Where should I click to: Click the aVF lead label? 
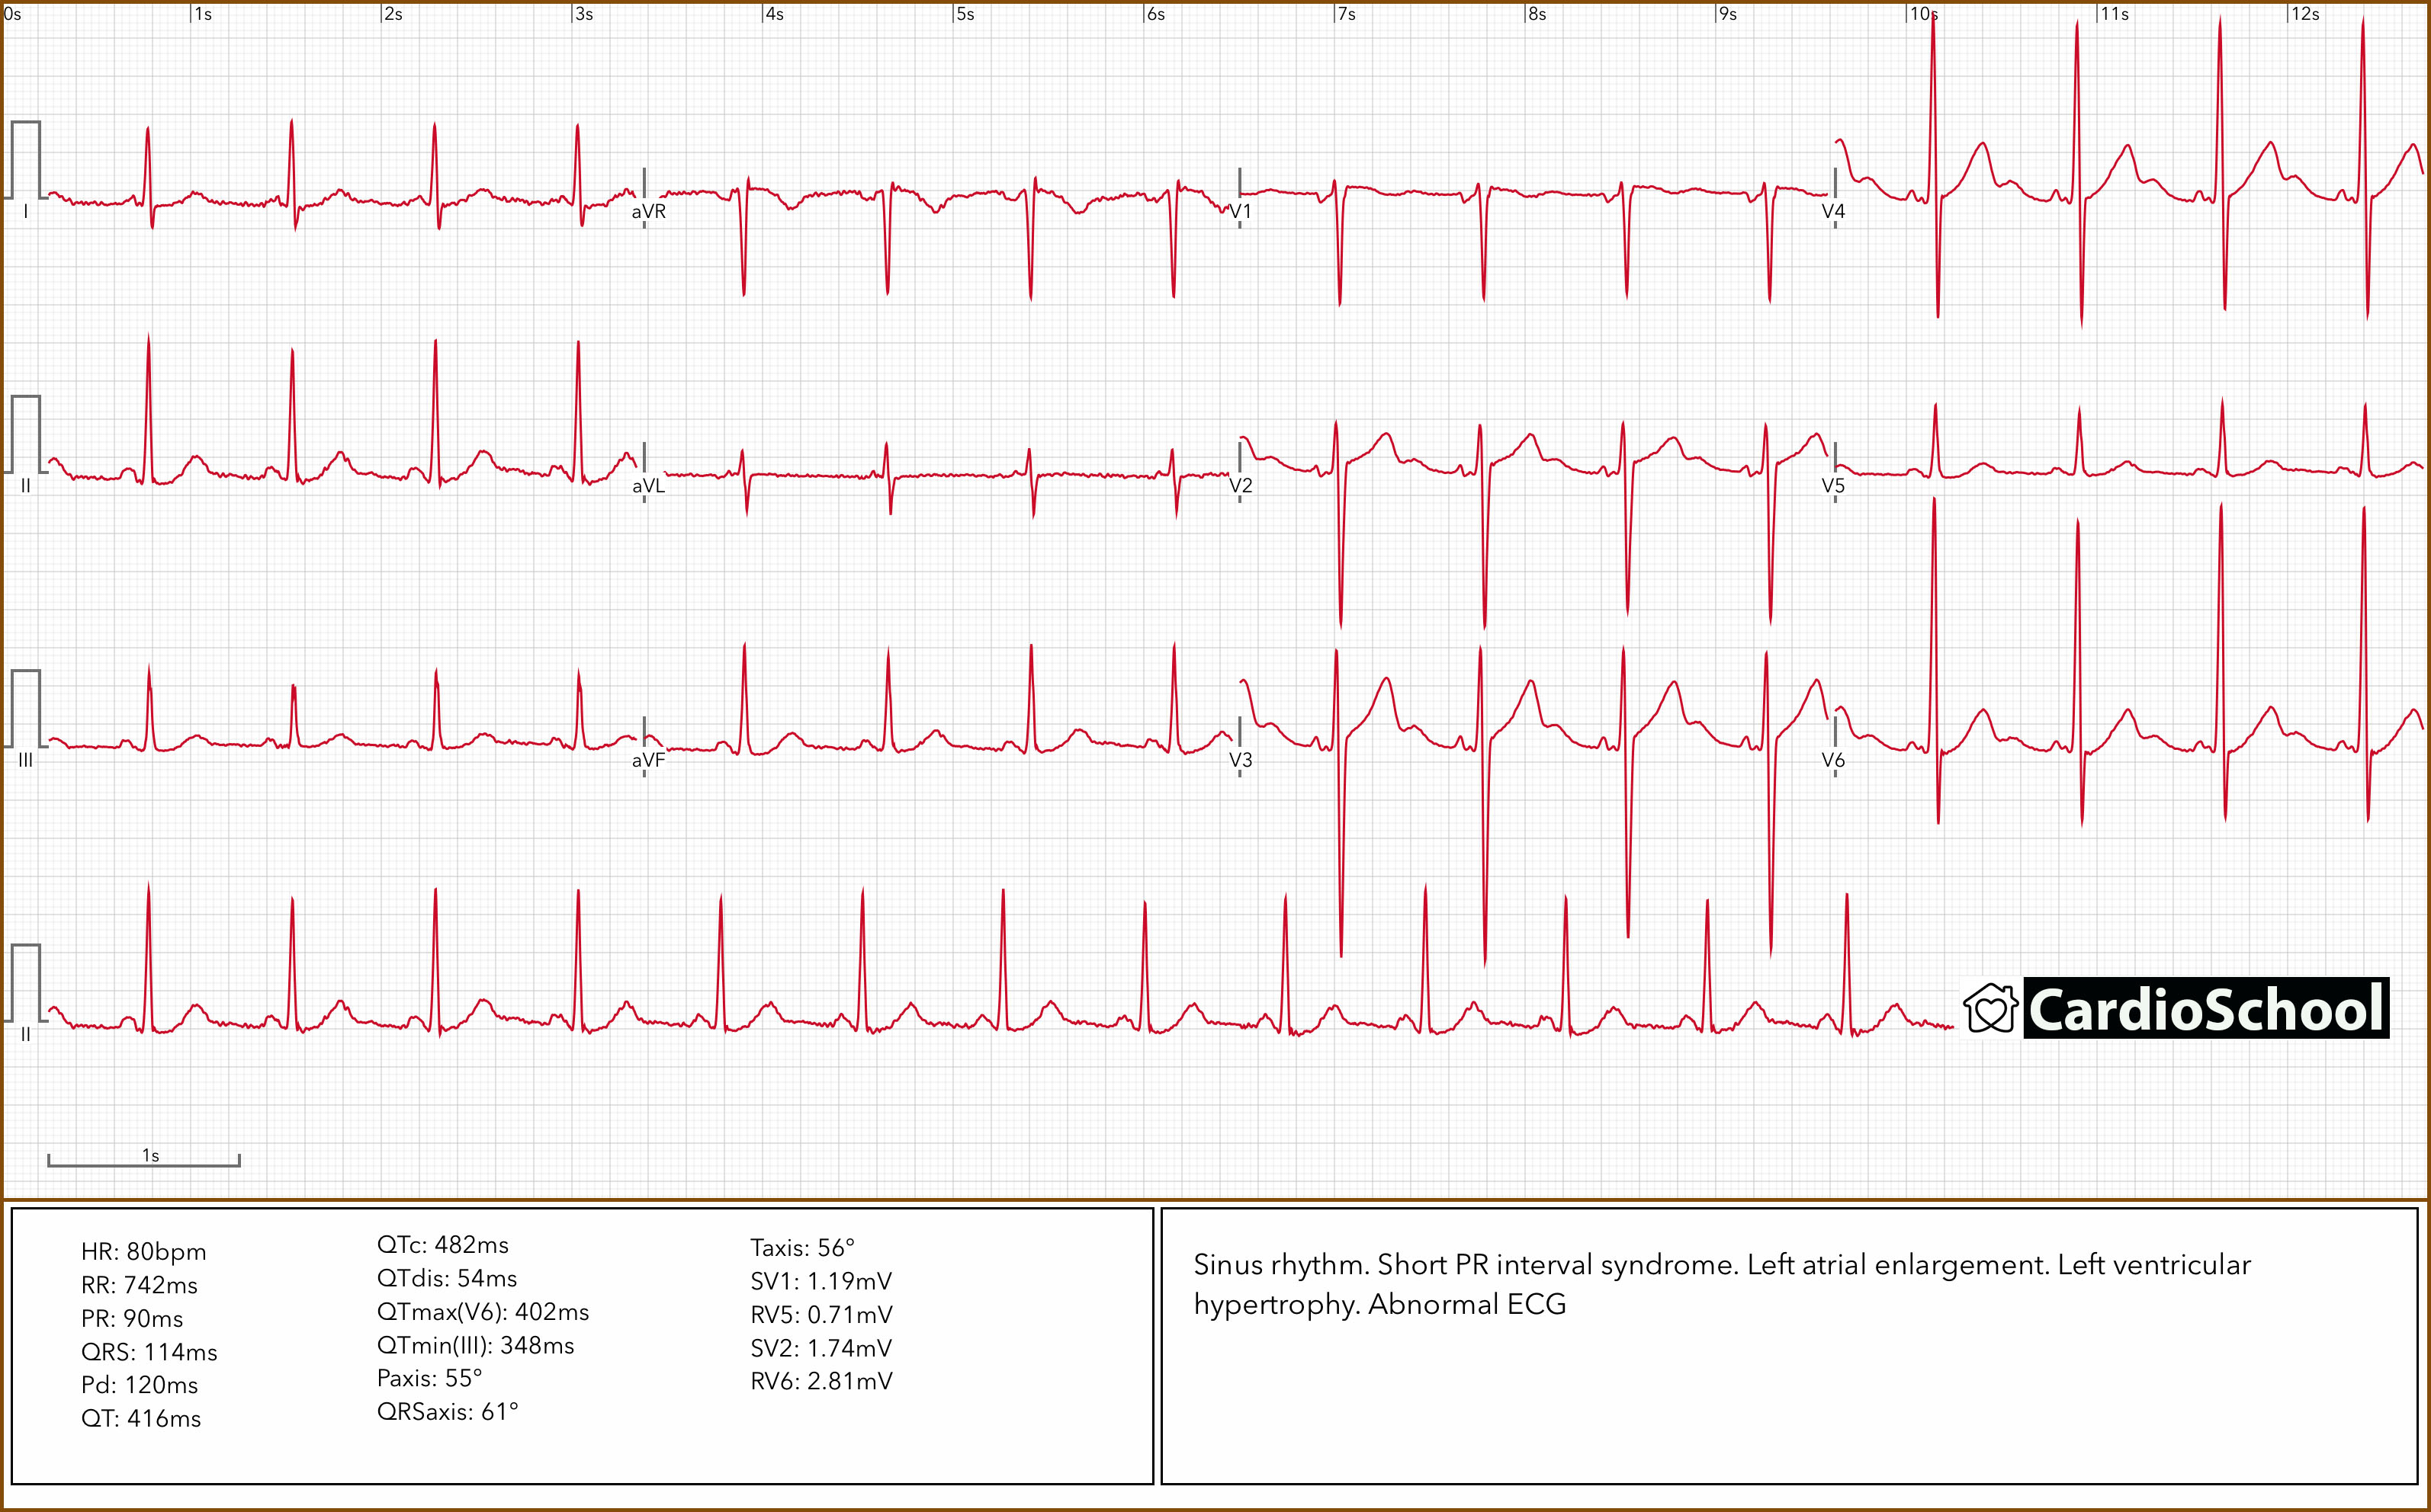pos(648,760)
